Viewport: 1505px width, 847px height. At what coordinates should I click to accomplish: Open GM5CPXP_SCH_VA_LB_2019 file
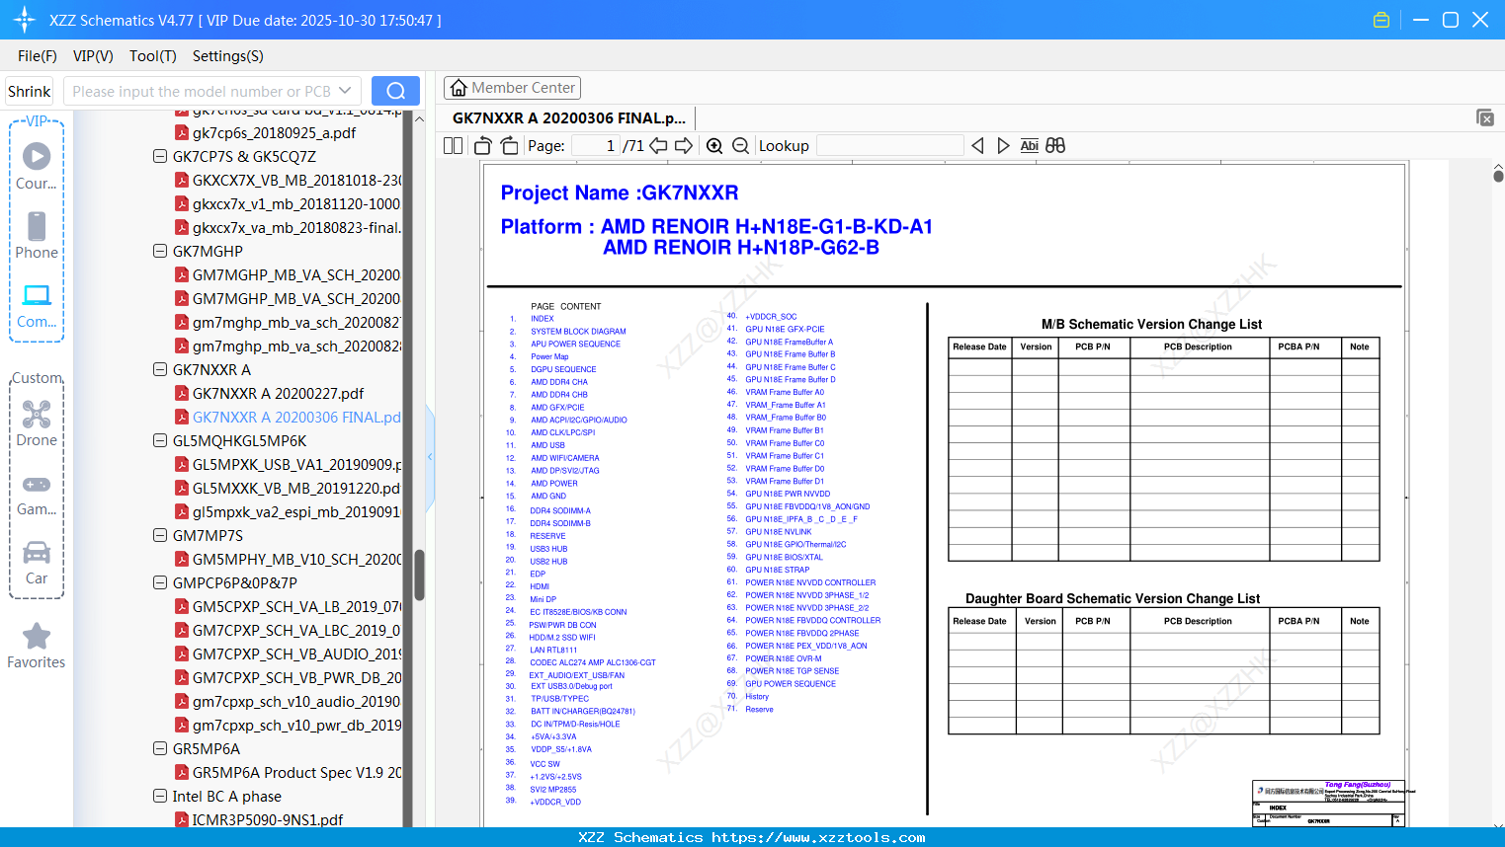(x=296, y=606)
